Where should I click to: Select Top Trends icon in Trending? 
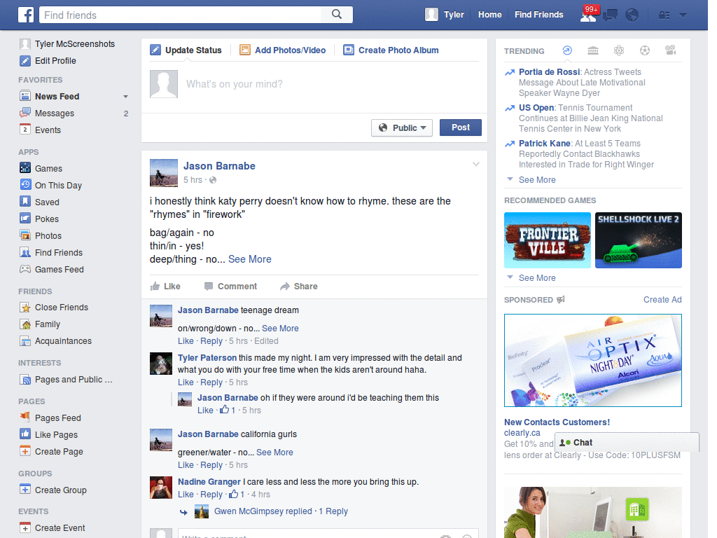[567, 50]
